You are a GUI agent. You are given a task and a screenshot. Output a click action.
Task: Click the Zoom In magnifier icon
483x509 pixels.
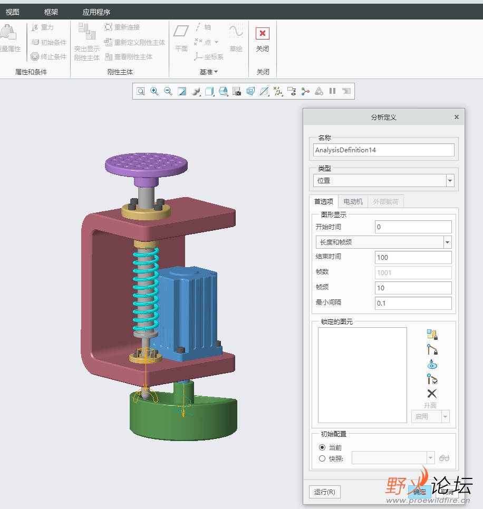click(154, 91)
